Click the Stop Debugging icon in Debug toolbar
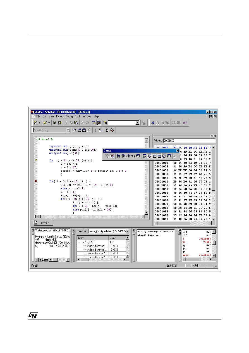249x353 pixels. click(112, 156)
